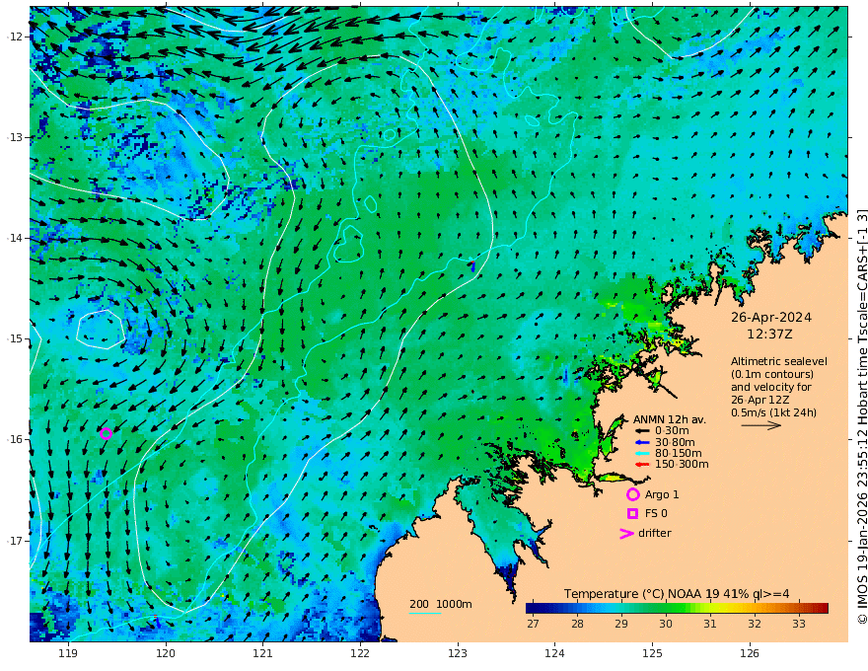Click the latitude label '-12'

[x=13, y=37]
